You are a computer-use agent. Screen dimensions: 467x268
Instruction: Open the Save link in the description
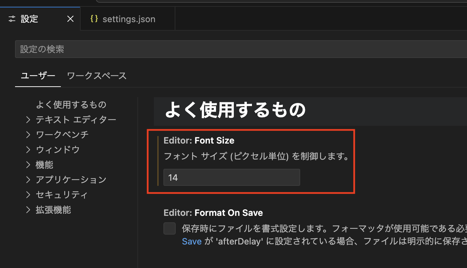(192, 241)
